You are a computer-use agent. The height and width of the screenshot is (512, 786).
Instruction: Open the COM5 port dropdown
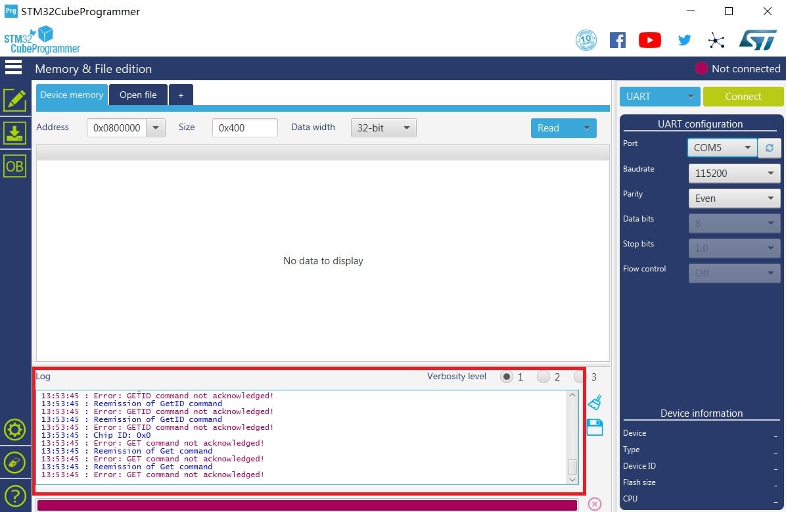click(x=722, y=147)
